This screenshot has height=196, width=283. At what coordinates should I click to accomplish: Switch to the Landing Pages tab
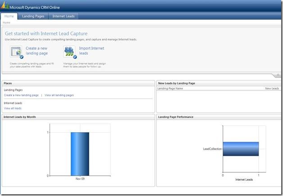[34, 17]
